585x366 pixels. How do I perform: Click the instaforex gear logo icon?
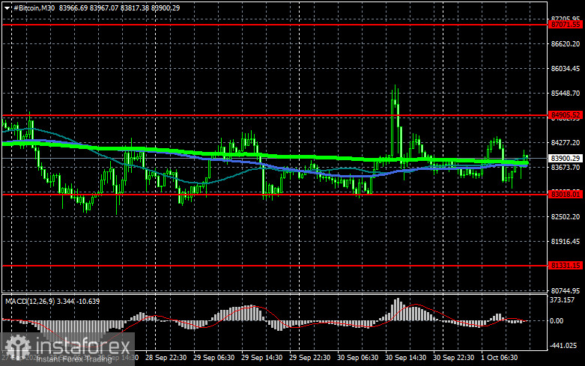[x=17, y=347]
